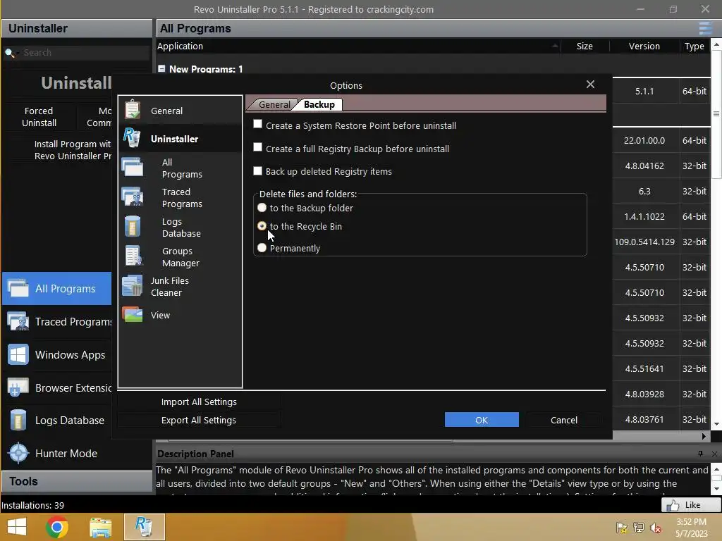Click version cell 4.5.51641
This screenshot has height=541, width=722.
tap(644, 369)
